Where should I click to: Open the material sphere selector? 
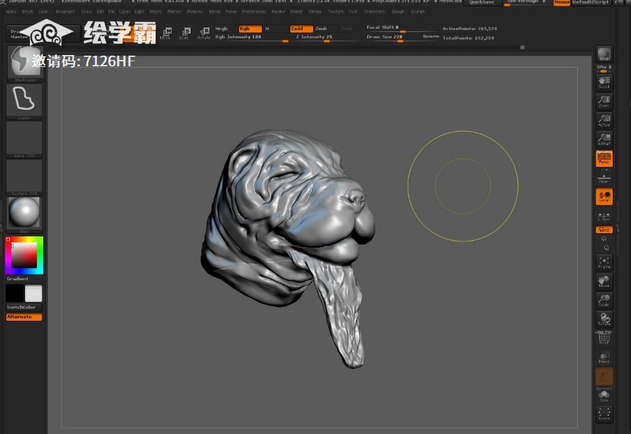pyautogui.click(x=24, y=215)
